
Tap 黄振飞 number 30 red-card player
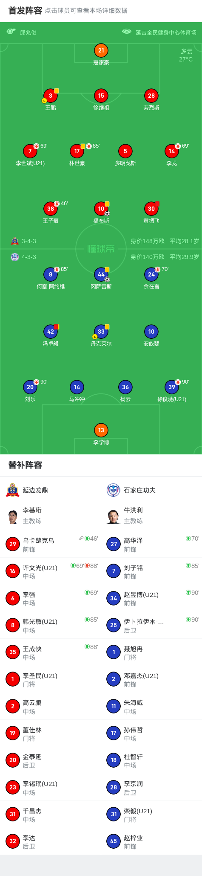151,209
